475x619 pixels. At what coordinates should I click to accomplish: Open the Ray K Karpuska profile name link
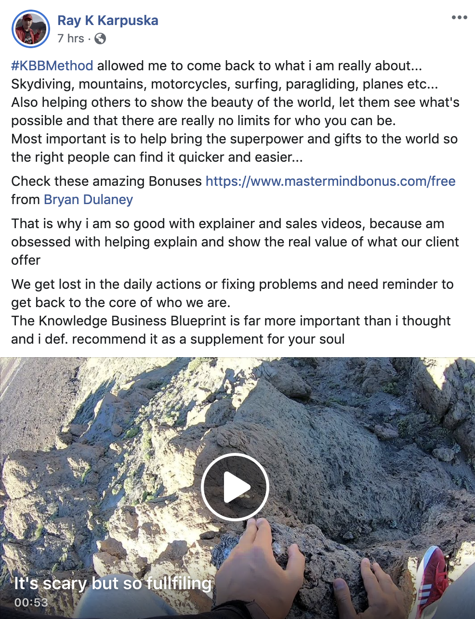107,21
